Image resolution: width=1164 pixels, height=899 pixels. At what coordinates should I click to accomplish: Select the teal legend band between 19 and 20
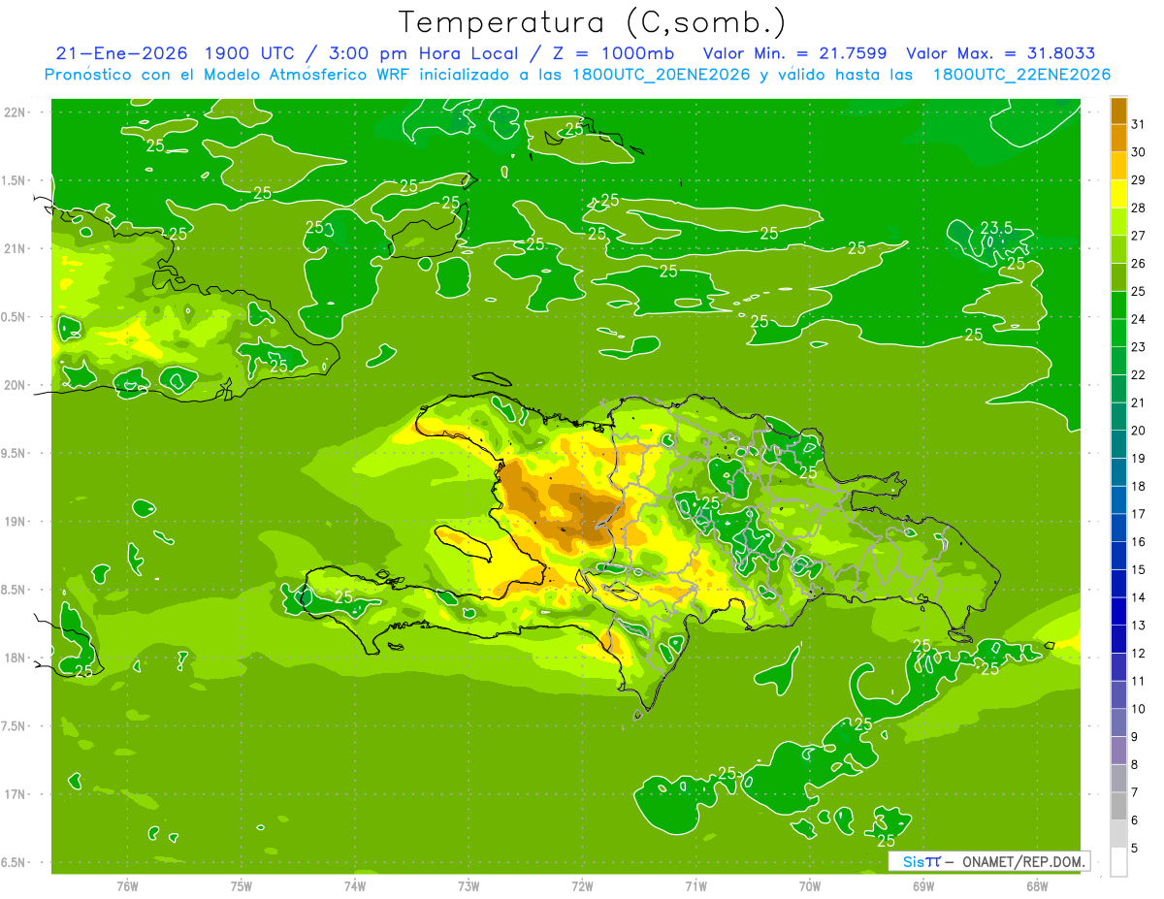1118,445
